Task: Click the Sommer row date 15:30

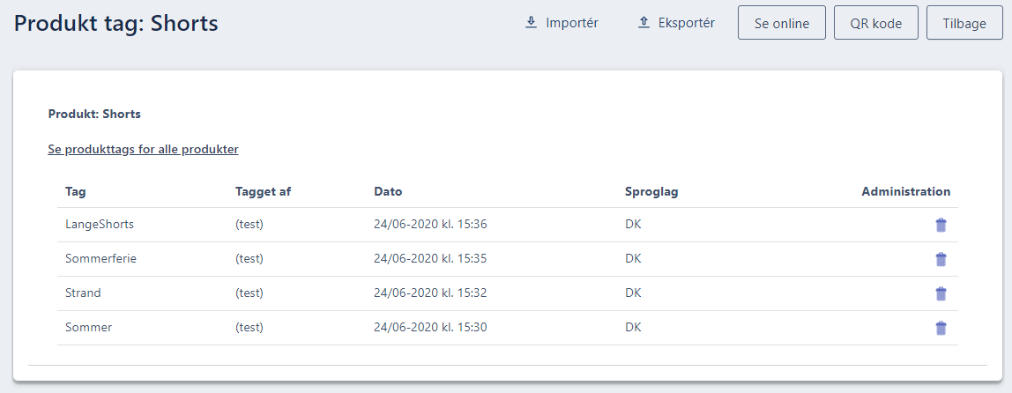Action: coord(430,327)
